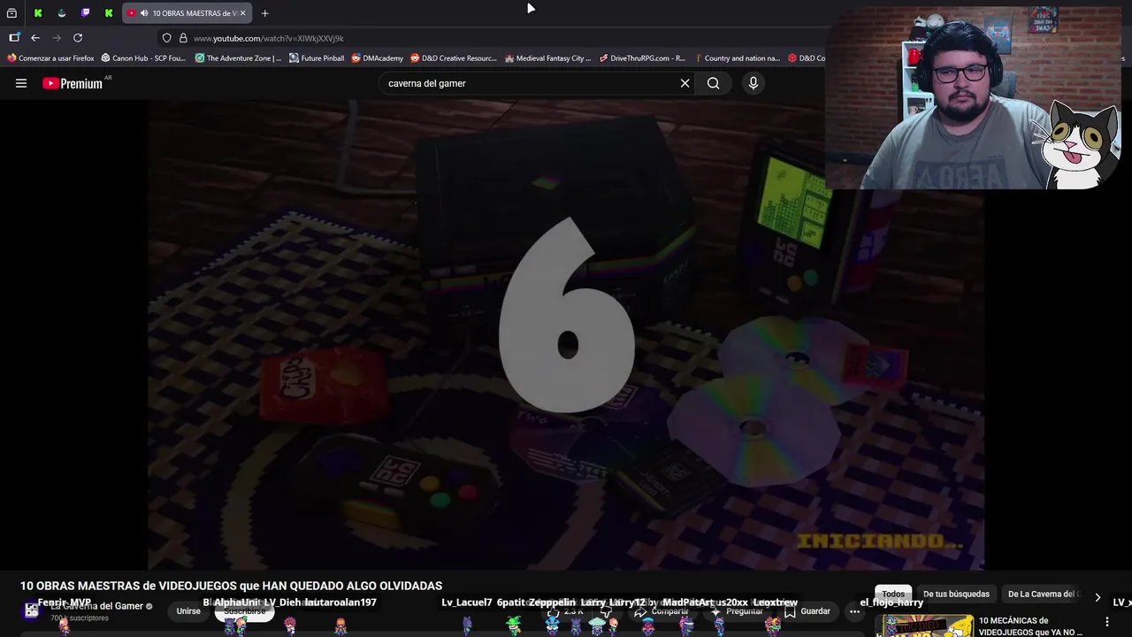The width and height of the screenshot is (1132, 637).
Task: Open the Firefox View icon at top left
Action: pos(11,13)
